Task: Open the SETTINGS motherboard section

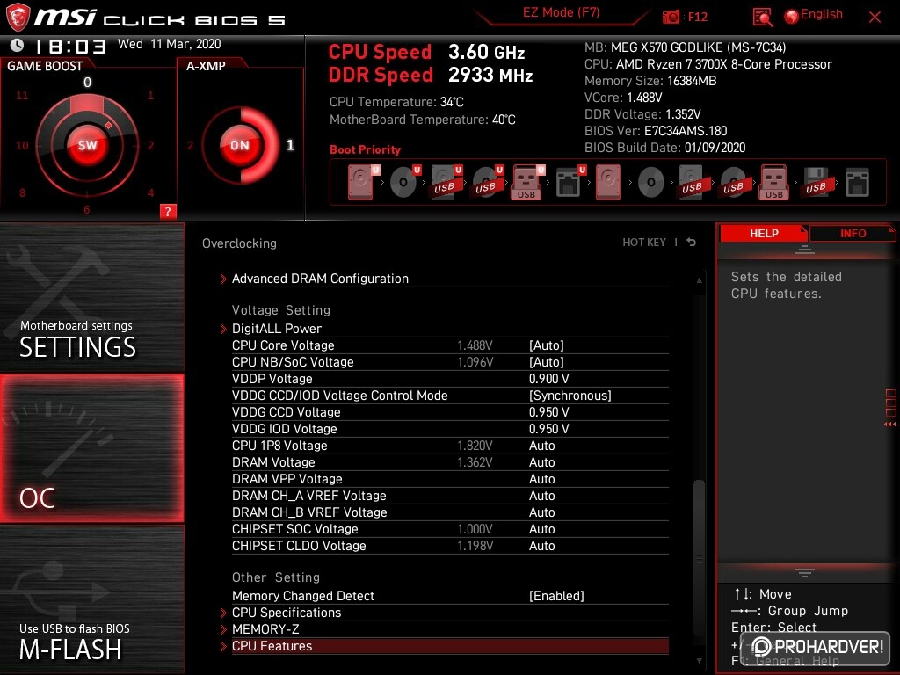Action: point(91,297)
